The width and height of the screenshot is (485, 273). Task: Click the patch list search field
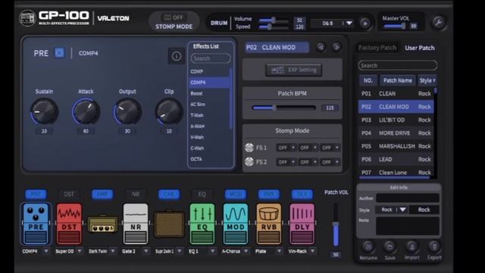click(397, 65)
